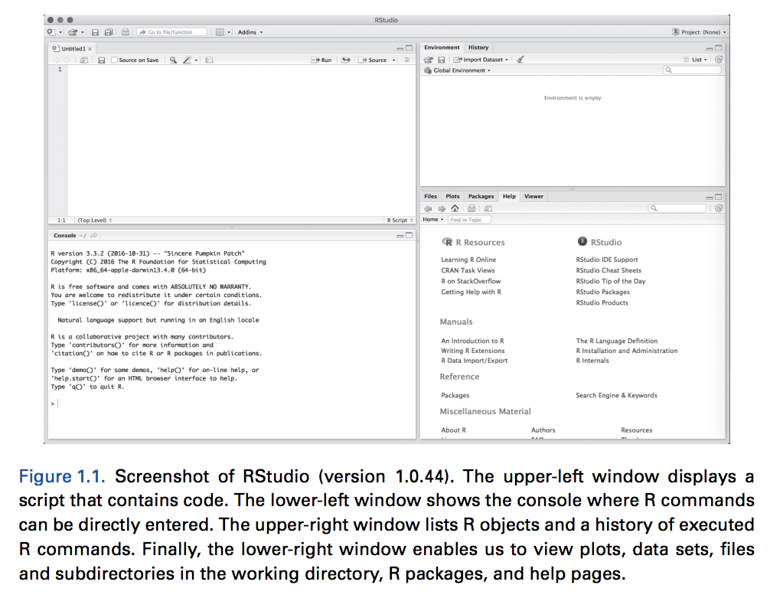This screenshot has height=608, width=770.
Task: Go back in the Help pane
Action: pos(428,208)
